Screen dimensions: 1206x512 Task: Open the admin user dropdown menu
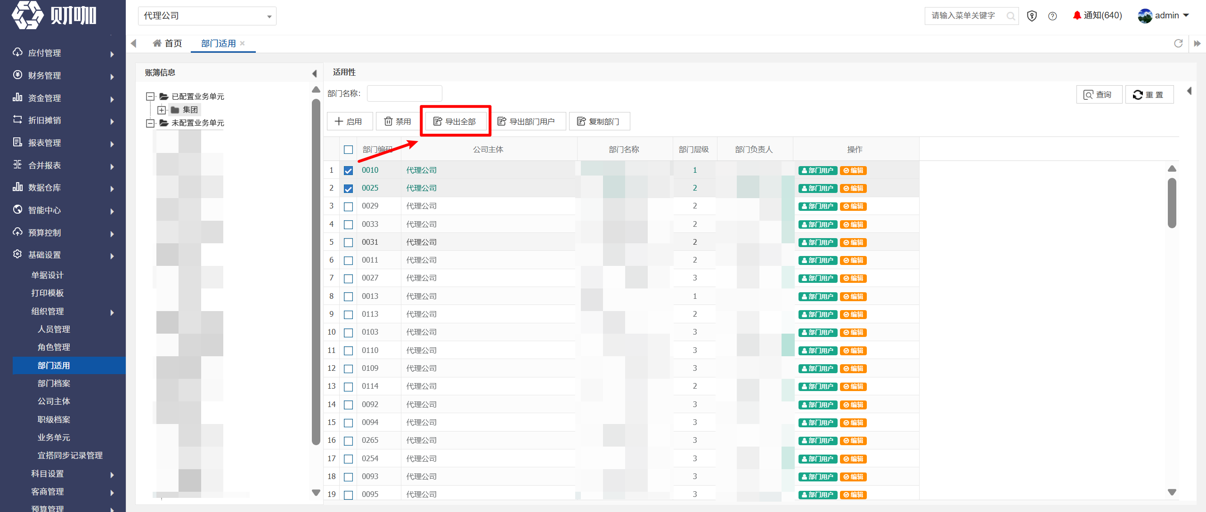1163,16
